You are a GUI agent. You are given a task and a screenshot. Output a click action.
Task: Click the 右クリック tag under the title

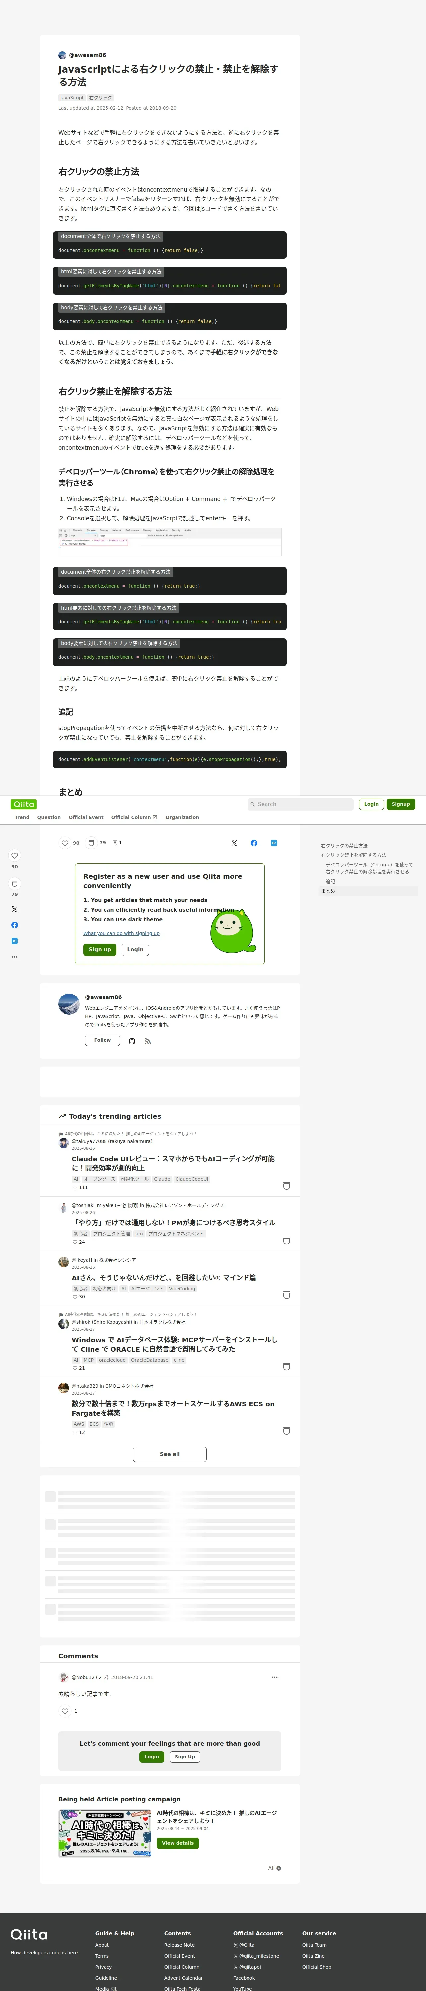point(101,98)
